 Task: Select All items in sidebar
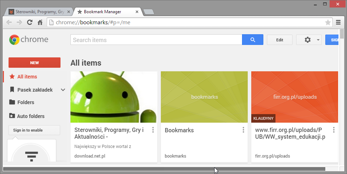click(x=27, y=77)
